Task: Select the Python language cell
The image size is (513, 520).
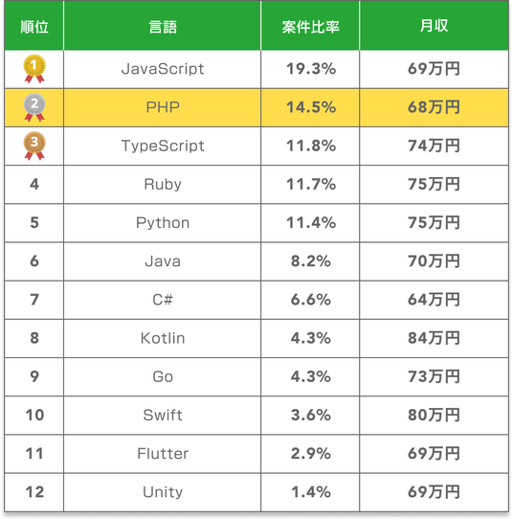Action: tap(163, 223)
